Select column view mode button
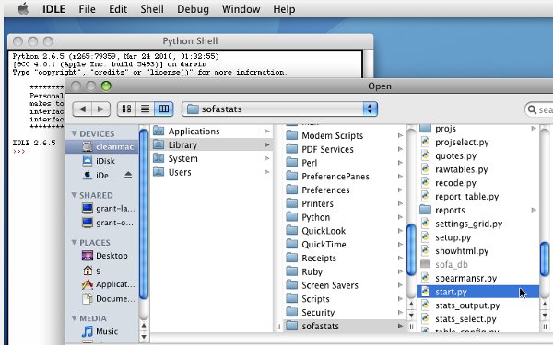The height and width of the screenshot is (345, 553). 164,109
